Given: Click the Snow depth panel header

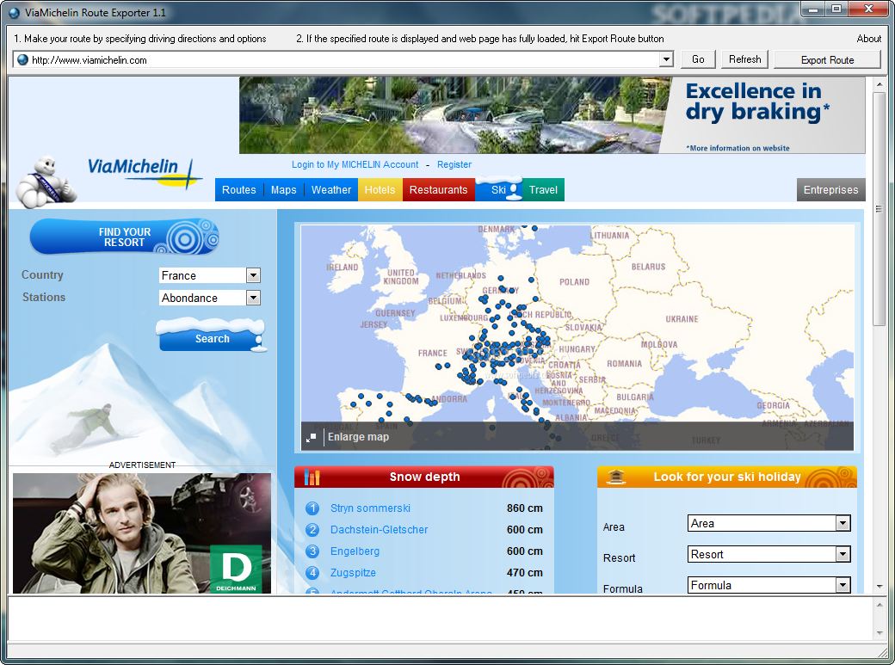Looking at the screenshot, I should tap(424, 477).
